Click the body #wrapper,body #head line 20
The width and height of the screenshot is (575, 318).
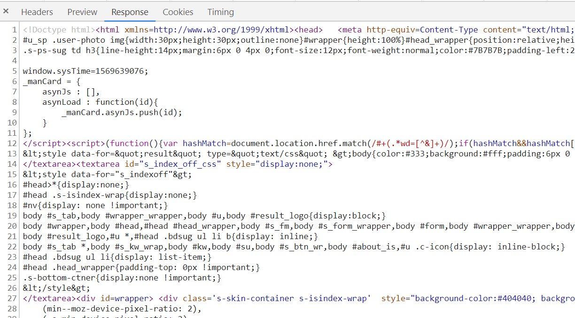tap(299, 226)
